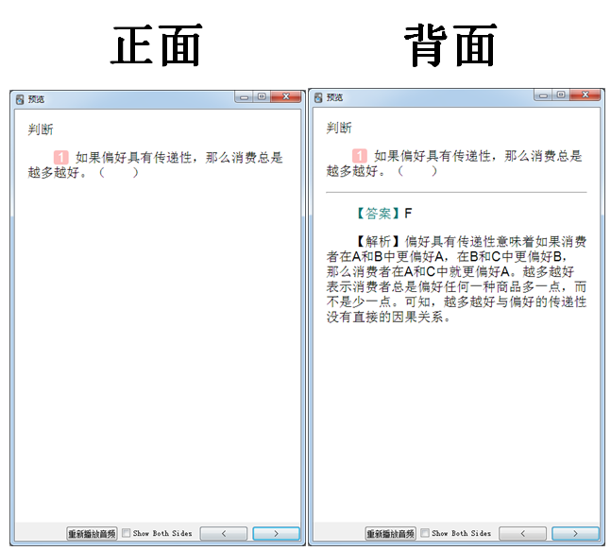Maximize the left 预览 window
The image size is (611, 551).
[262, 96]
